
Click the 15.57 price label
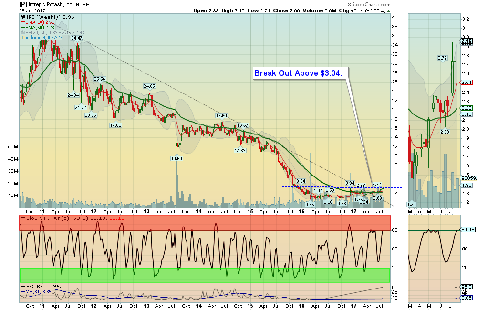pos(243,125)
